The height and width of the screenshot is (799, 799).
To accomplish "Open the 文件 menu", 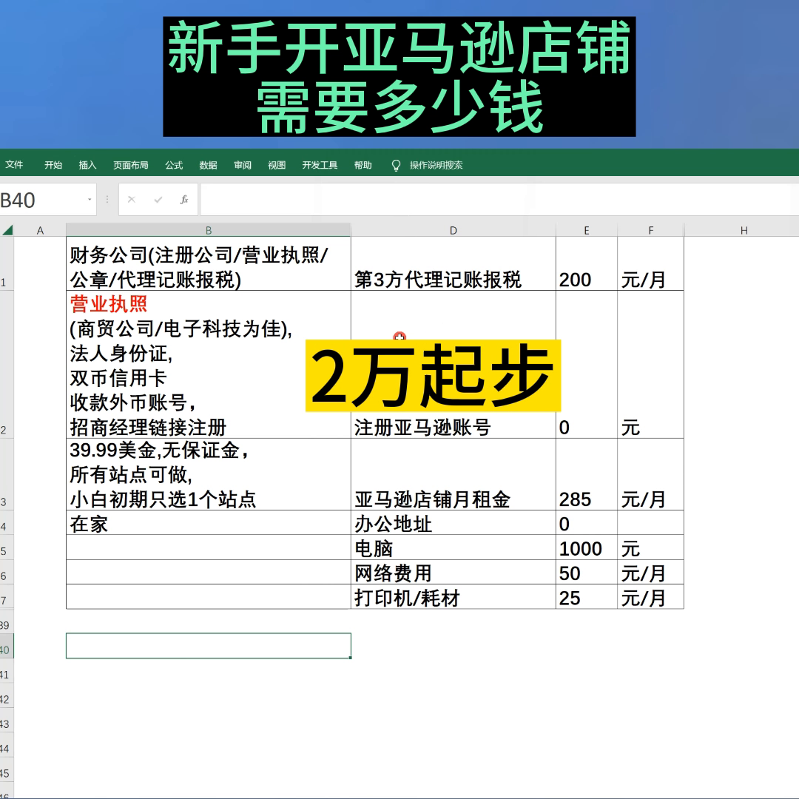I will point(15,165).
